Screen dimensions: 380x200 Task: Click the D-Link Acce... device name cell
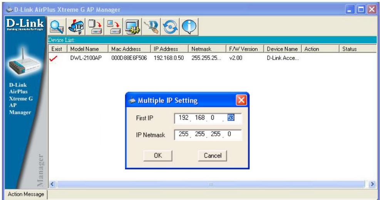(283, 58)
